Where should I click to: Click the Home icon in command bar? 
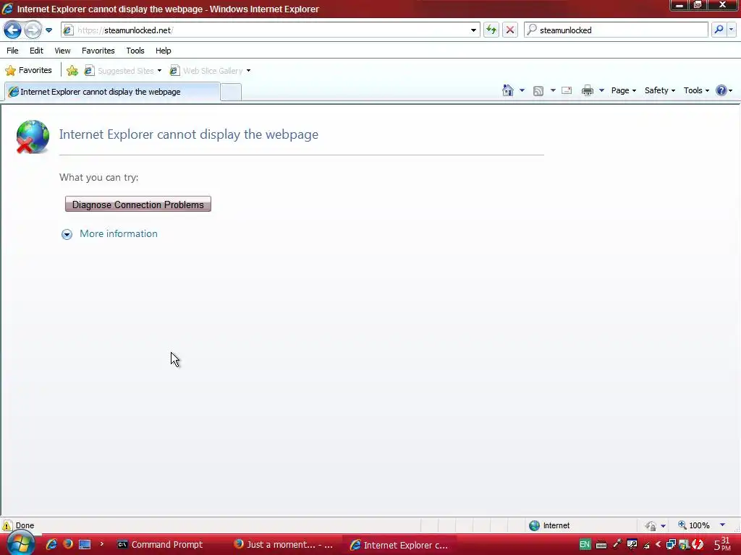click(508, 90)
